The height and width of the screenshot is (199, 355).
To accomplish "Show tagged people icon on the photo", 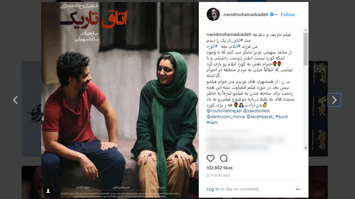I will point(48,191).
